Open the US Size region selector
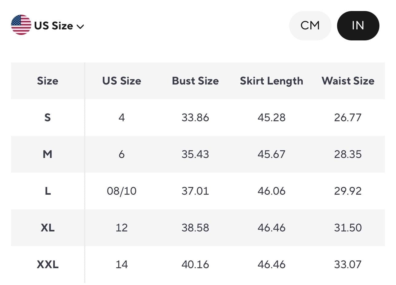Screen dimensions: 396x285 click(x=48, y=25)
